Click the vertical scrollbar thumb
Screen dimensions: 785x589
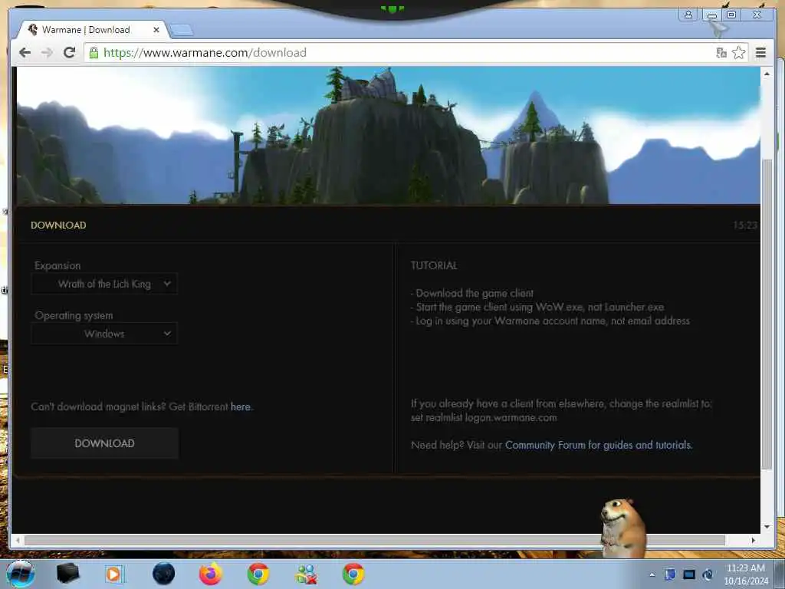(767, 314)
